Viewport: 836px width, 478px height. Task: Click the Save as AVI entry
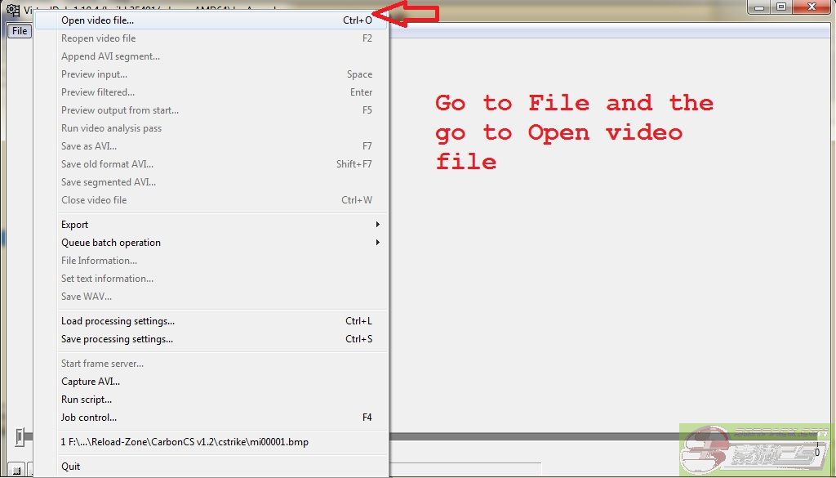click(x=89, y=146)
